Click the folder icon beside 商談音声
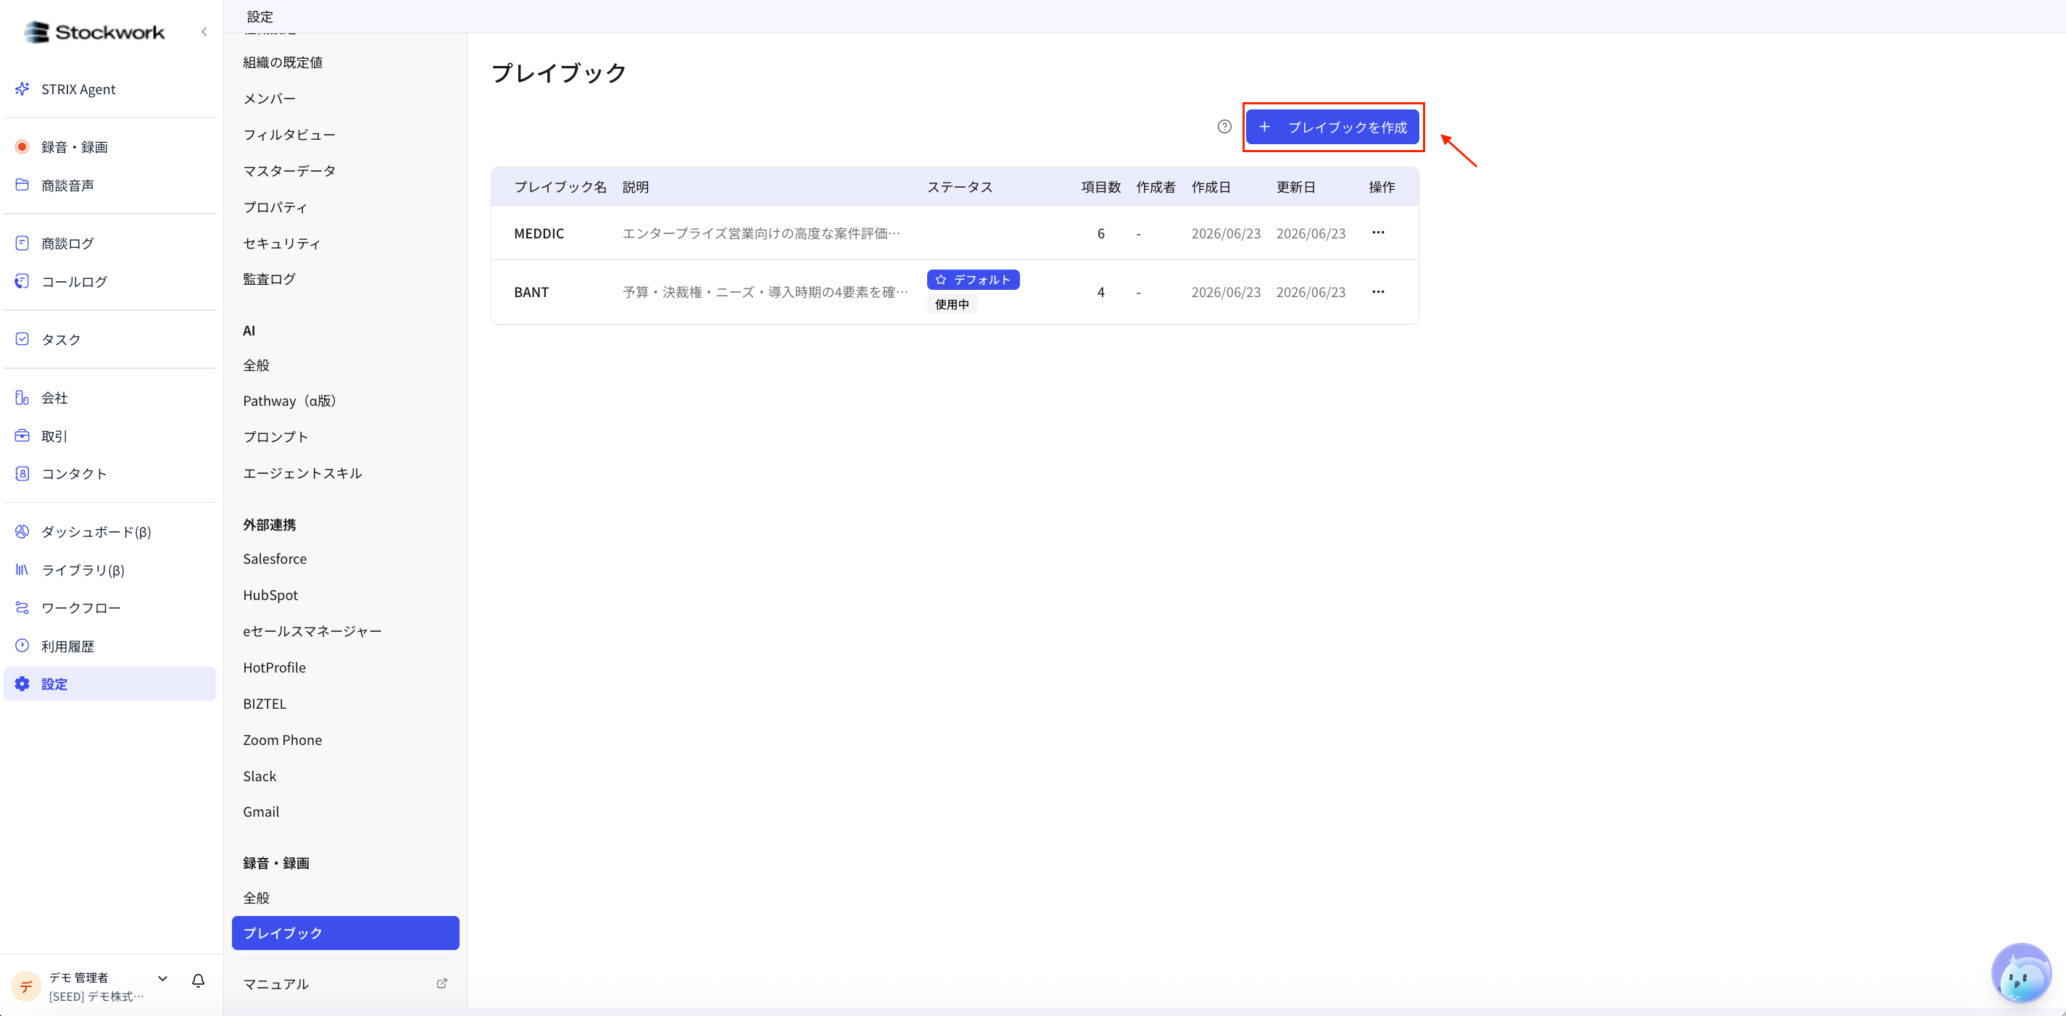The width and height of the screenshot is (2066, 1016). (22, 185)
